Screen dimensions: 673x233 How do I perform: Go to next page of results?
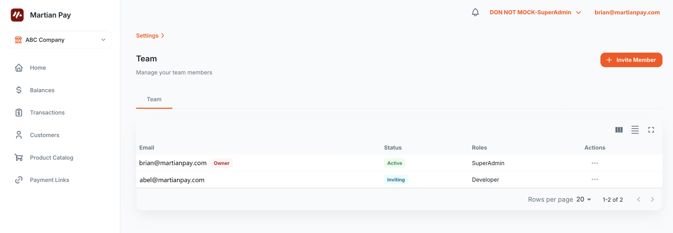[x=652, y=200]
